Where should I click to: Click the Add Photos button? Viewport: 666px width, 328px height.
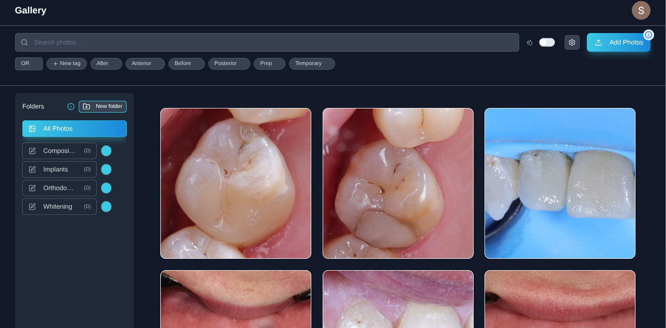[618, 42]
